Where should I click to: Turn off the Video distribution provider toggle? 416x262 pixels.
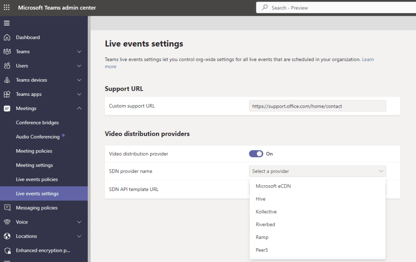coord(256,154)
